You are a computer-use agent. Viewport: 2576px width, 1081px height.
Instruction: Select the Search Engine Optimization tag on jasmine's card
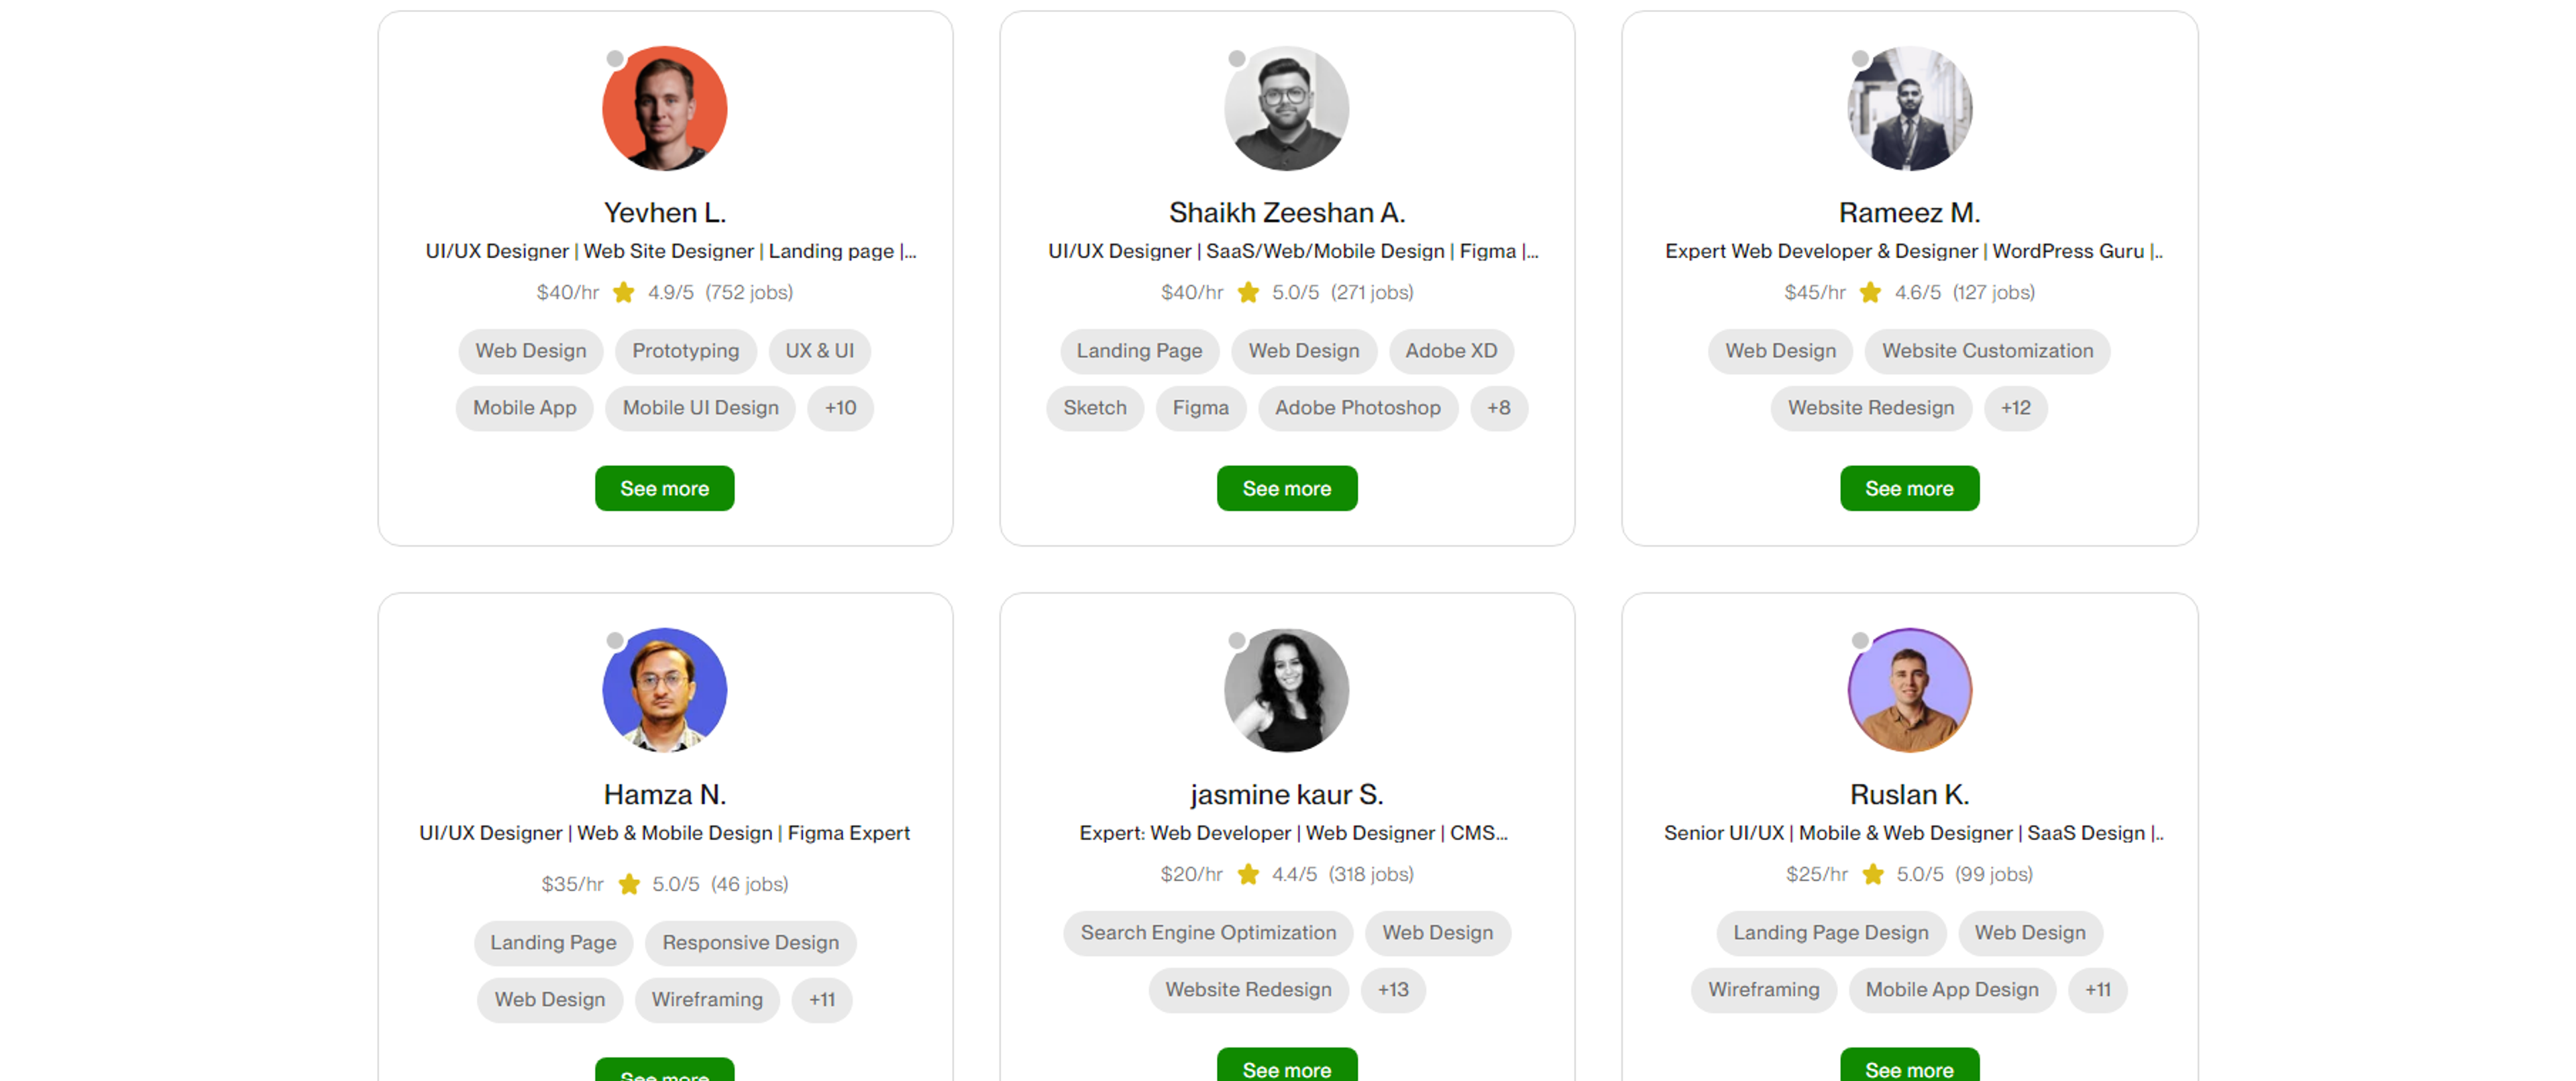[1207, 932]
